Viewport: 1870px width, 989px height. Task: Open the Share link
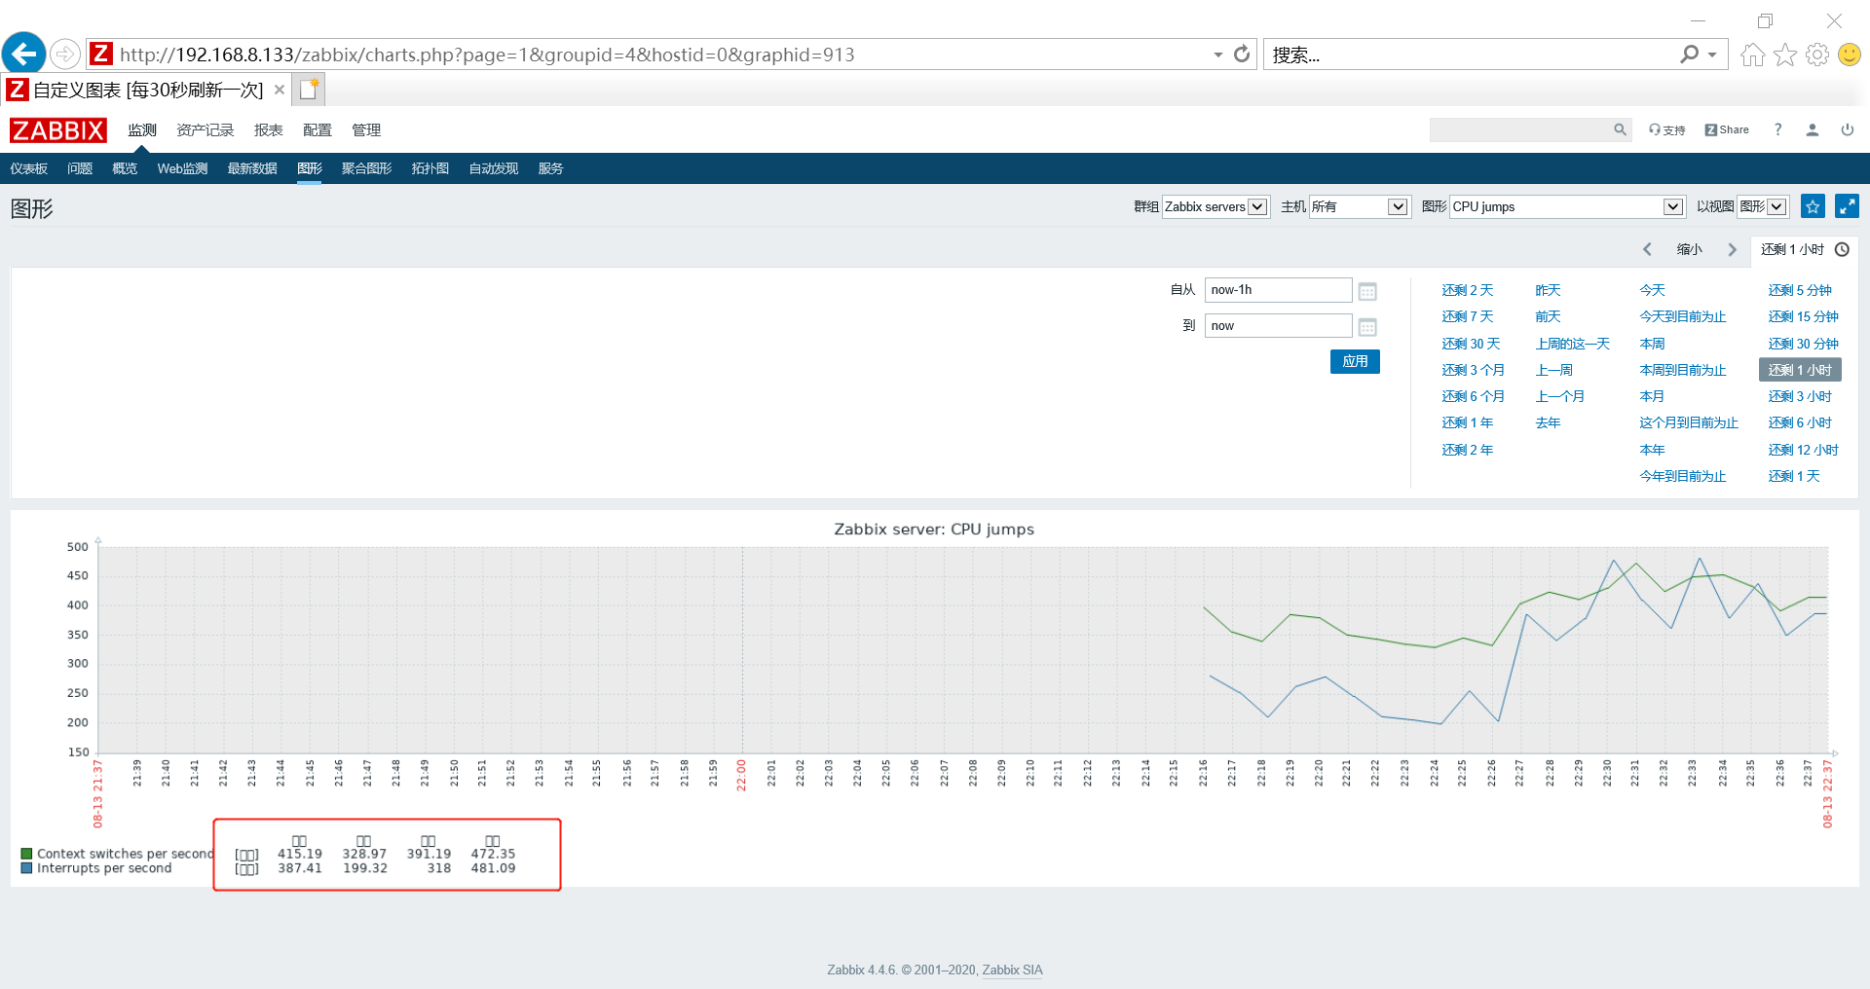1727,129
